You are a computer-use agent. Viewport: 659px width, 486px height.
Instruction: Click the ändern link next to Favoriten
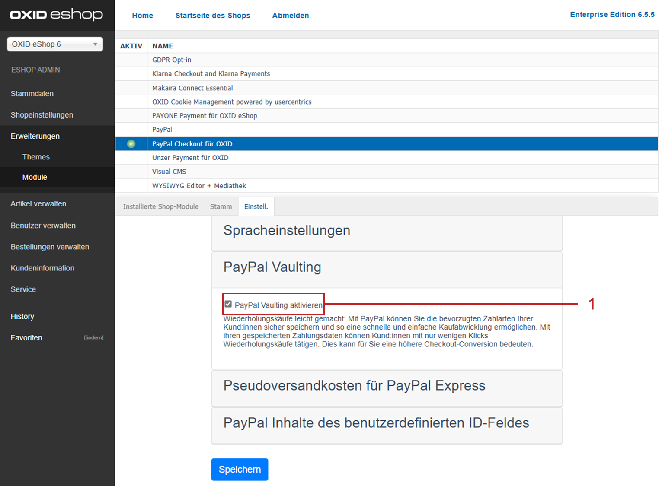(x=93, y=338)
